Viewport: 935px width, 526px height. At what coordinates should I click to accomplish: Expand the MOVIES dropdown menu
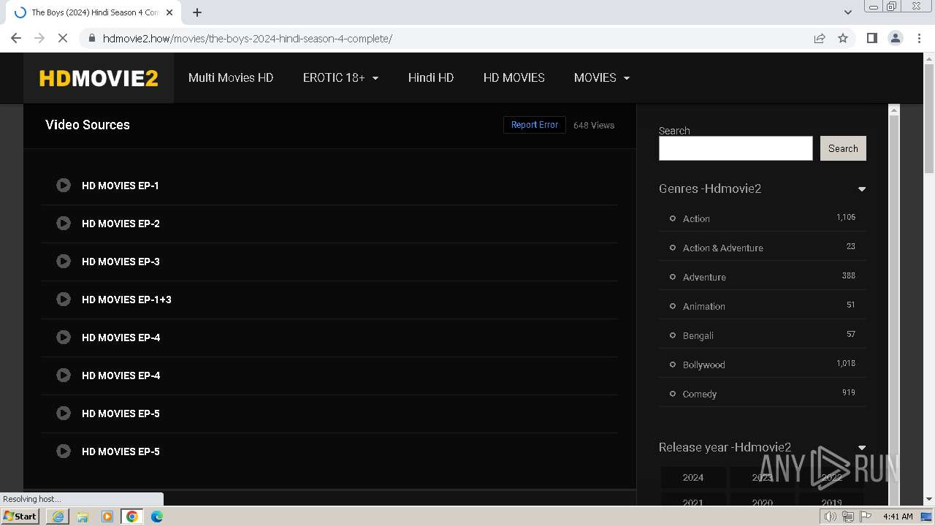point(602,77)
